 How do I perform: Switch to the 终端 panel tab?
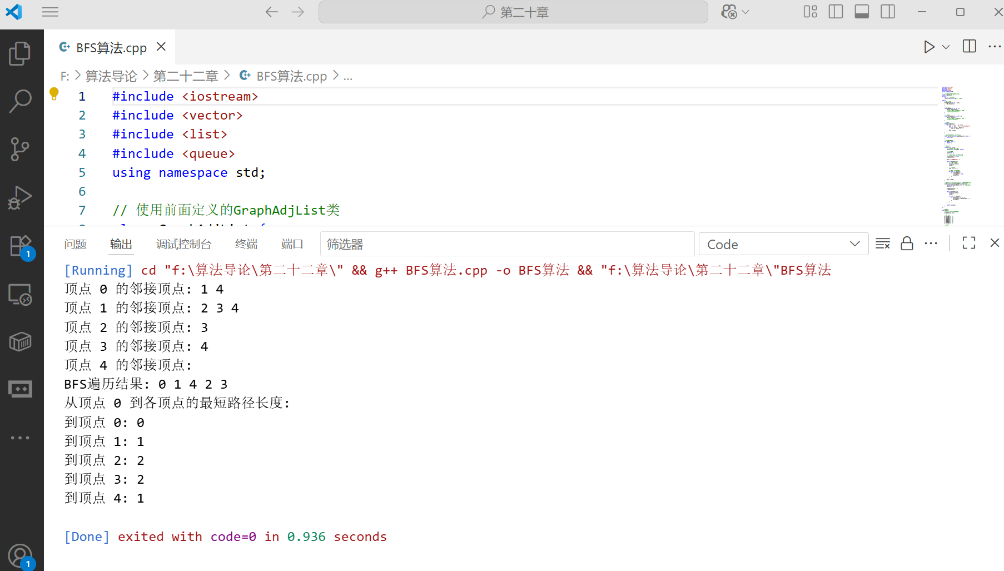(246, 244)
